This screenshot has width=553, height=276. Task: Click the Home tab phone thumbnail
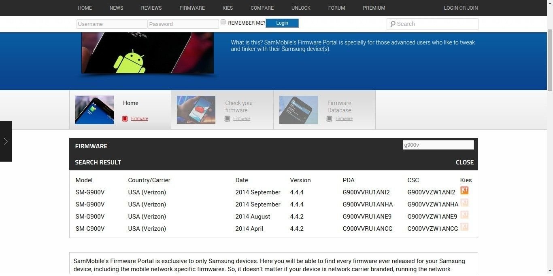(95, 110)
